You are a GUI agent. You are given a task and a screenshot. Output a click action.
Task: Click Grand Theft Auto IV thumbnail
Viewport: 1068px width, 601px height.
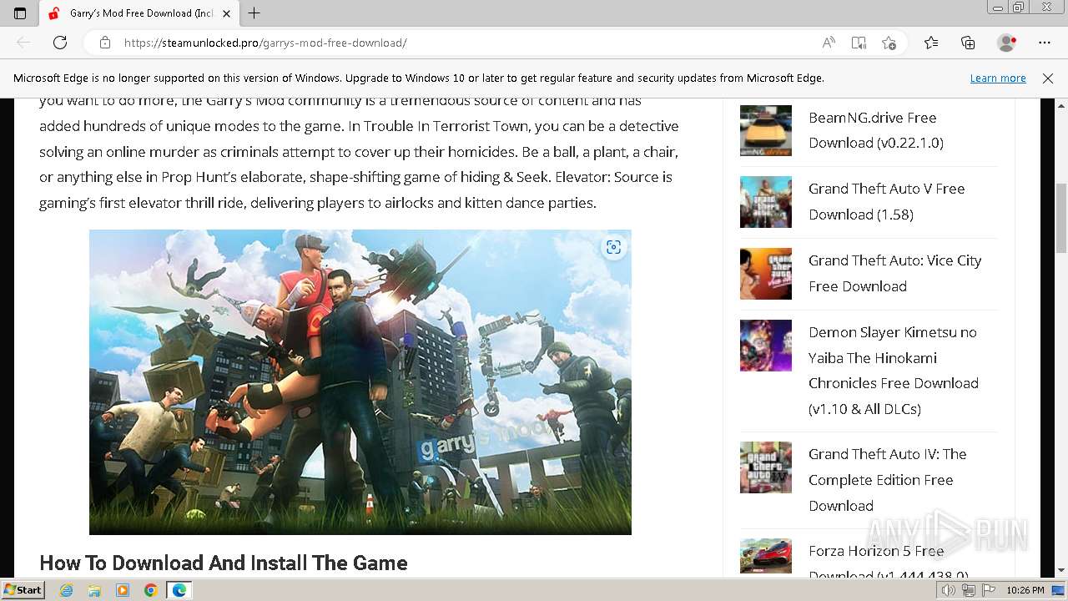click(766, 467)
